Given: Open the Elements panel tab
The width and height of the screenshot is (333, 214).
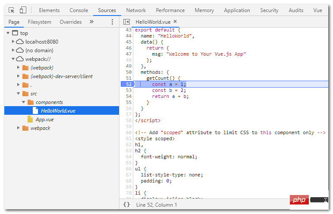Looking at the screenshot, I should pos(49,10).
